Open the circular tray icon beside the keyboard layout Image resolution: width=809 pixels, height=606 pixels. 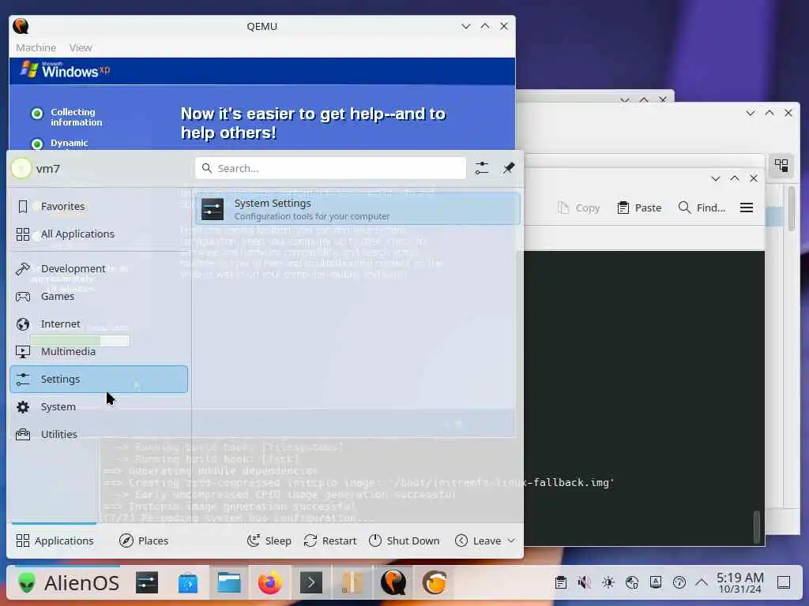[x=679, y=583]
